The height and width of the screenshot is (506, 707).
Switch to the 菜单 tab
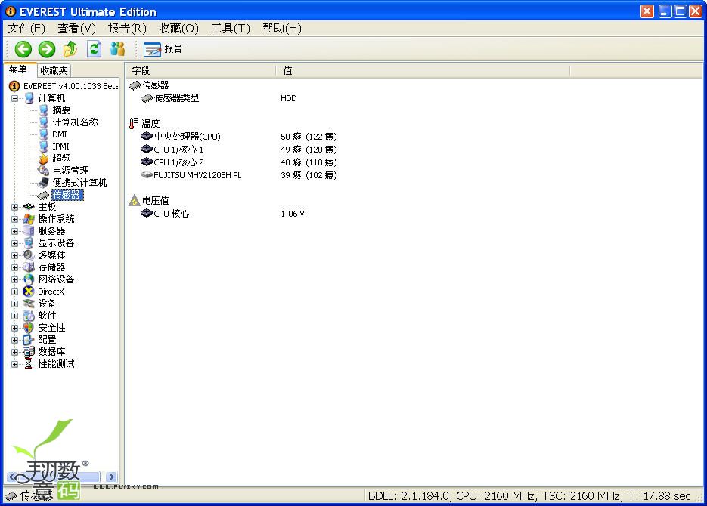point(18,69)
